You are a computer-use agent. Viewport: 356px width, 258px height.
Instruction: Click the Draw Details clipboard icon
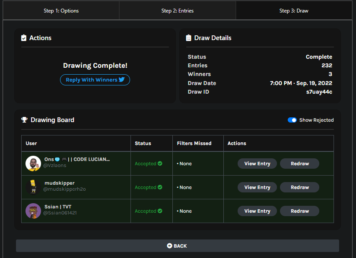(x=188, y=38)
